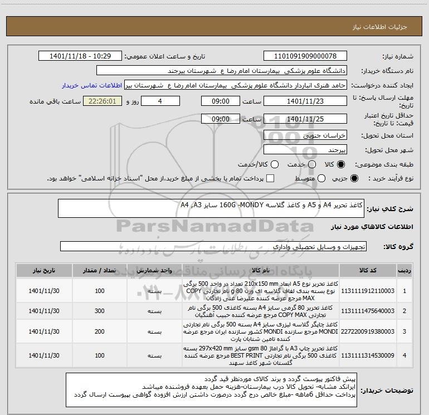Click the price validity time 09:00 field

(221, 119)
